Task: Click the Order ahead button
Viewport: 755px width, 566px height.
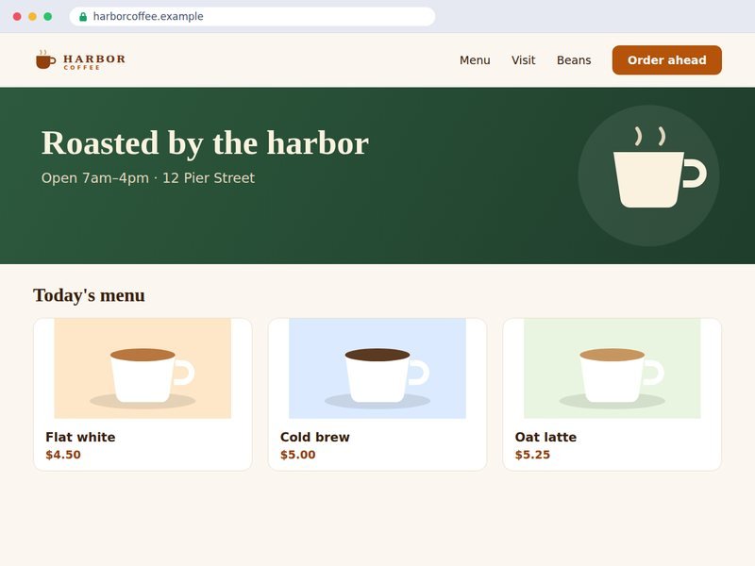Action: [x=667, y=60]
